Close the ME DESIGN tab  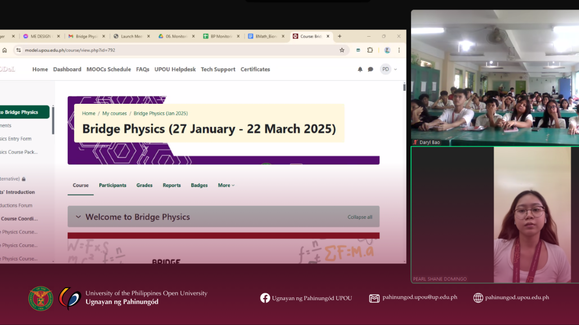coord(58,36)
